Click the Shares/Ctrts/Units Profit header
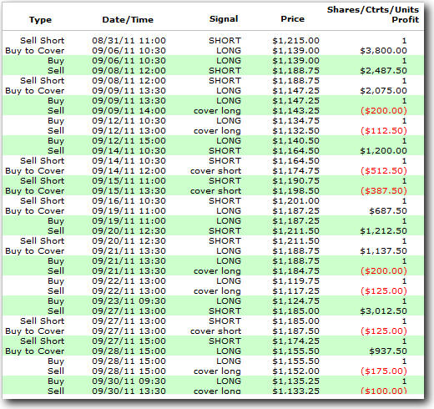The image size is (434, 409). (373, 14)
